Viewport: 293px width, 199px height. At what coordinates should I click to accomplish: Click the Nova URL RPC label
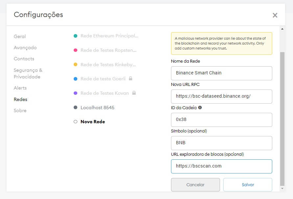[x=185, y=84]
